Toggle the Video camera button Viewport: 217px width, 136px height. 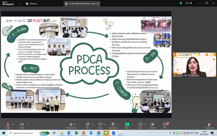point(22,125)
